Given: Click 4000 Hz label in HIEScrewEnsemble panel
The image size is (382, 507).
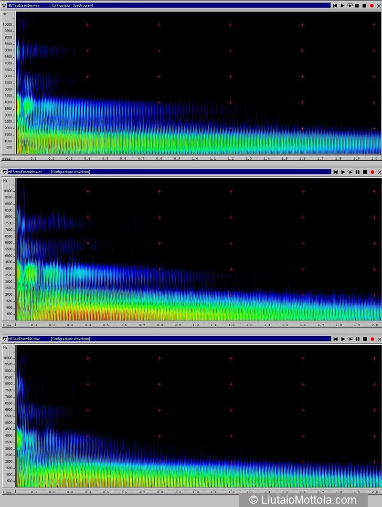Looking at the screenshot, I should point(9,269).
